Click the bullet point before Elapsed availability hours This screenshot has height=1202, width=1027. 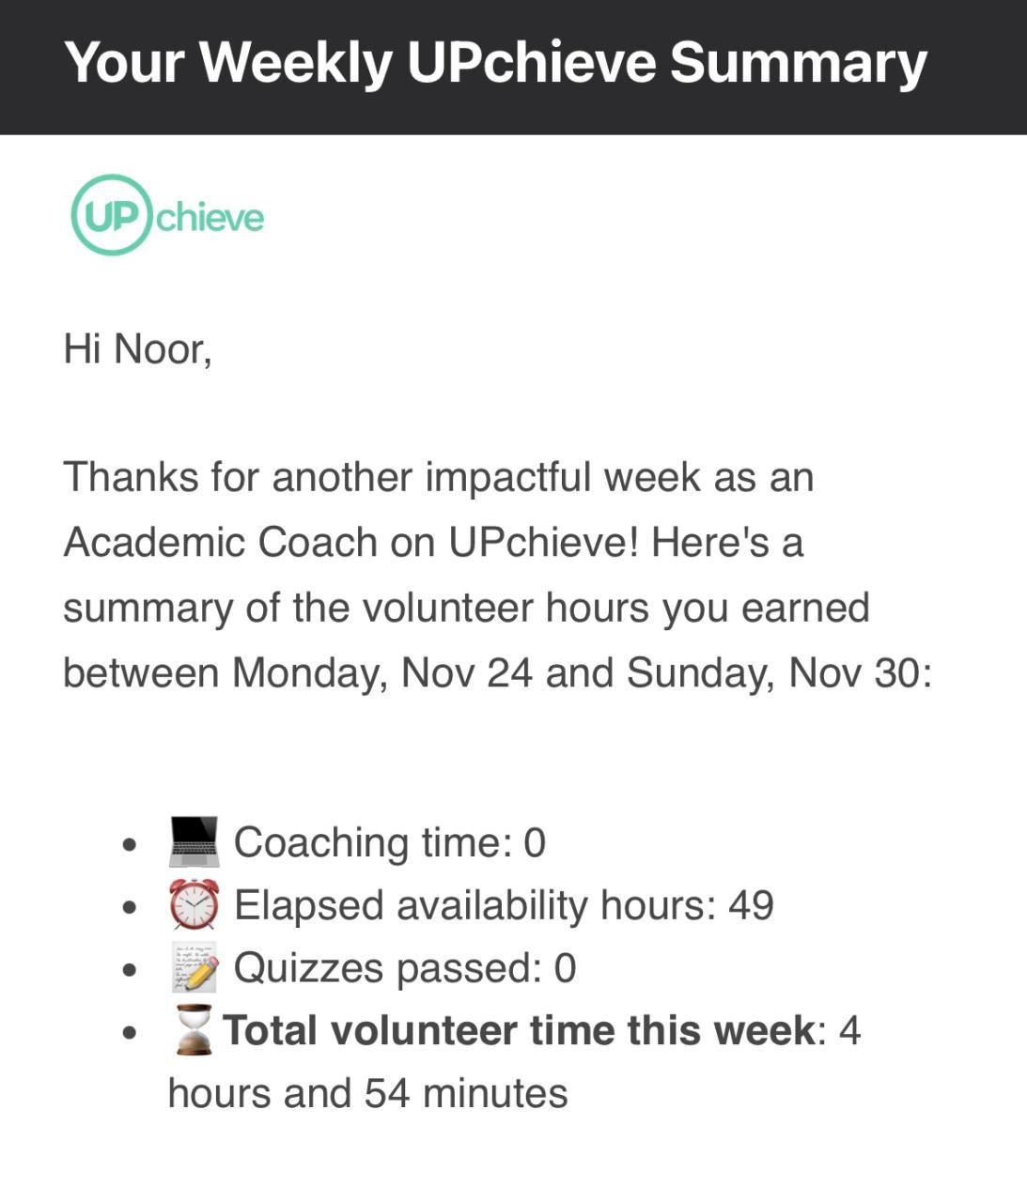[x=130, y=907]
